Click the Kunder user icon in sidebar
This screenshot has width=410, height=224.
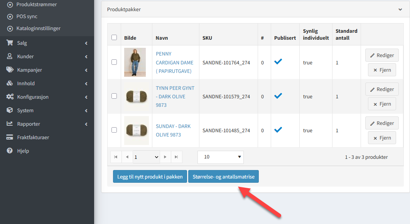pos(10,57)
